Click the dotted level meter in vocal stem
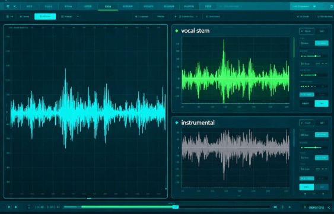This screenshot has height=214, width=334. pyautogui.click(x=313, y=87)
